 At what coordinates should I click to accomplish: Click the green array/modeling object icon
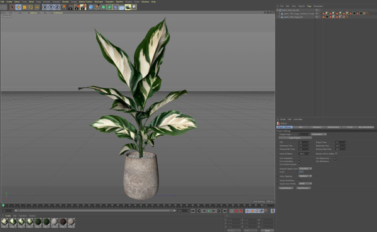click(109, 7)
